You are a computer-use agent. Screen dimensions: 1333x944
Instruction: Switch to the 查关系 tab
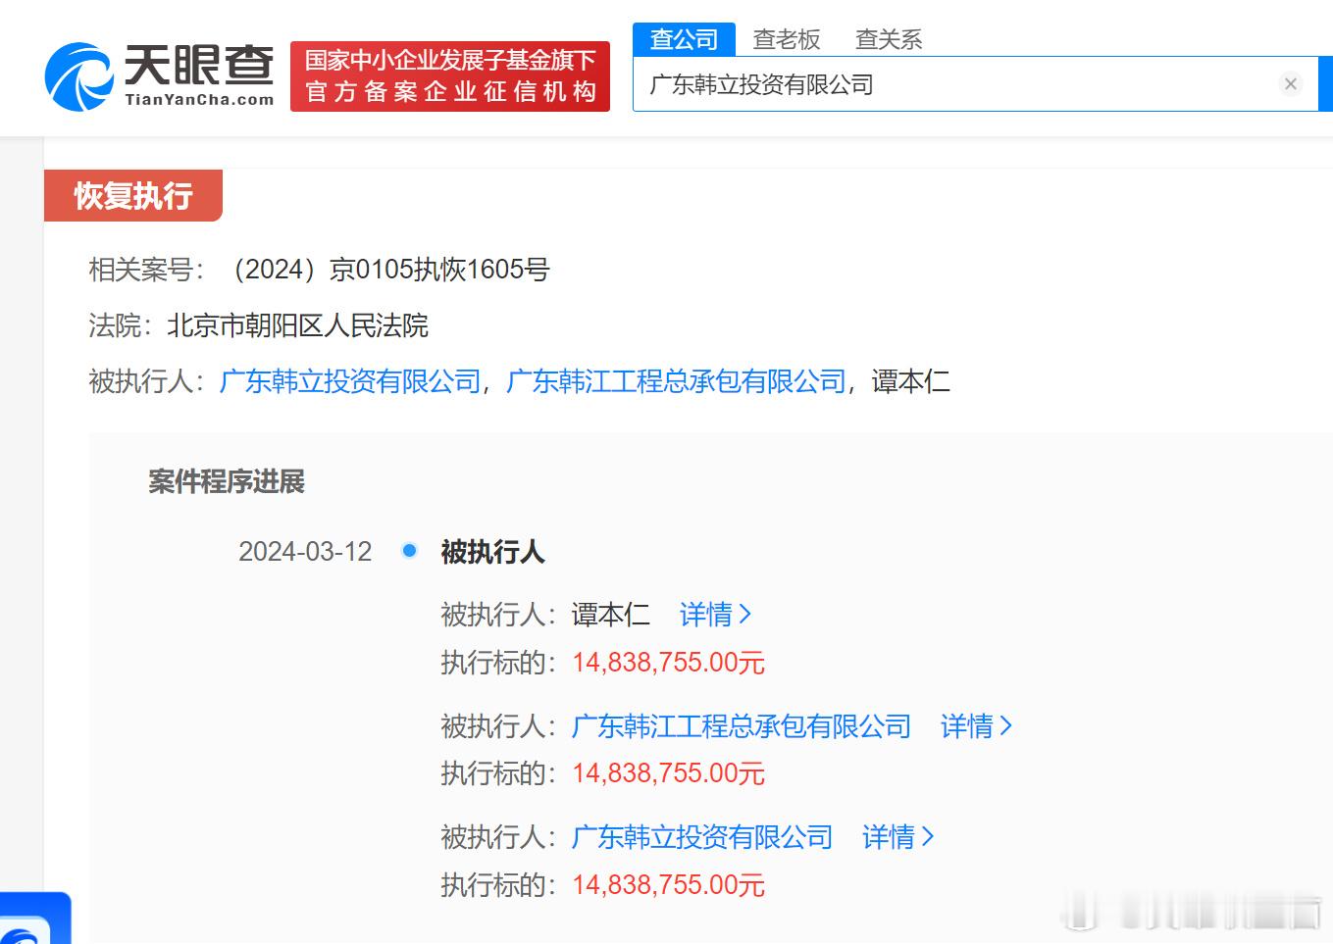pos(889,39)
